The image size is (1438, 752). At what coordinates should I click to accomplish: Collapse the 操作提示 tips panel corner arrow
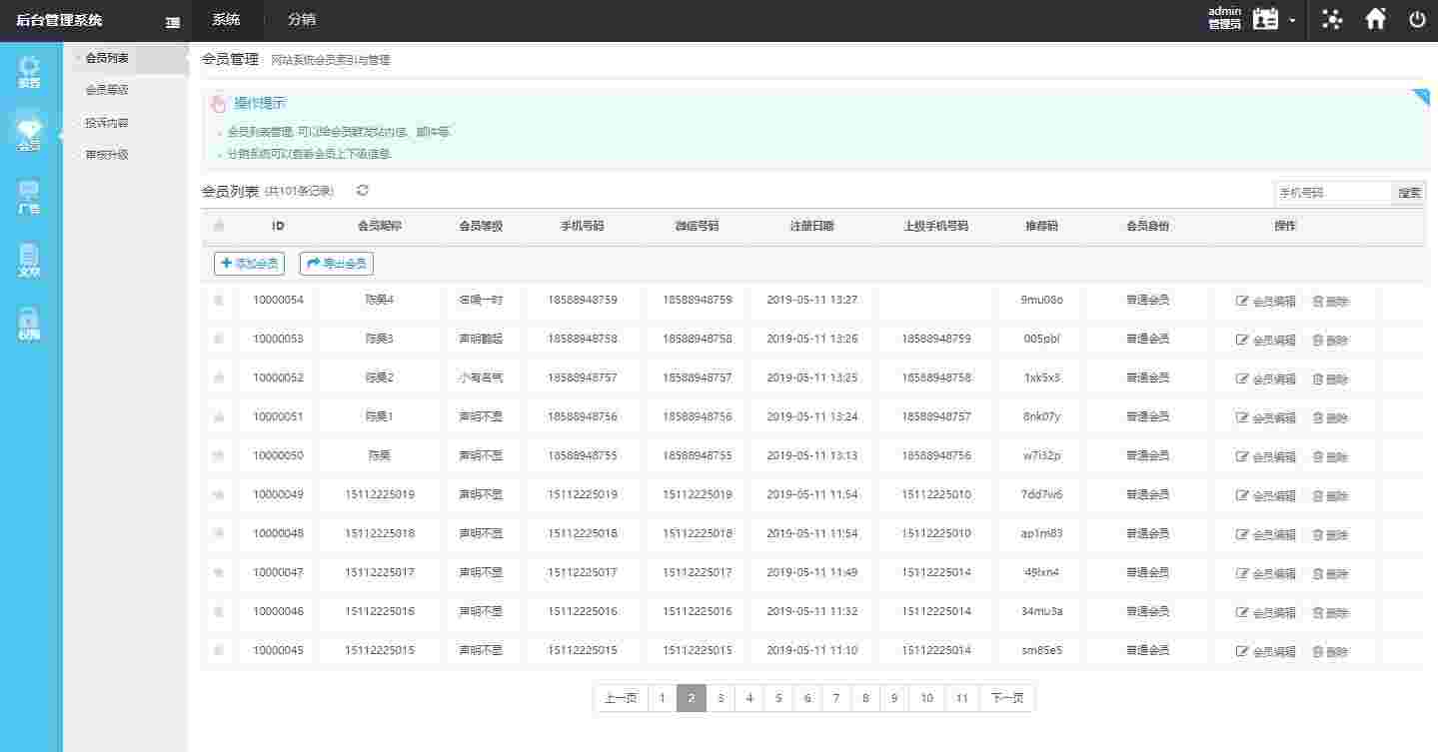tap(1420, 97)
